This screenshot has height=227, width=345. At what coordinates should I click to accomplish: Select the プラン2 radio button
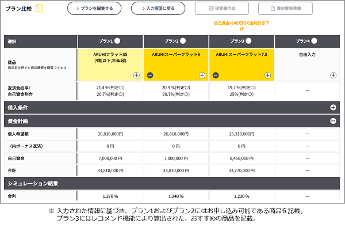coord(183,41)
